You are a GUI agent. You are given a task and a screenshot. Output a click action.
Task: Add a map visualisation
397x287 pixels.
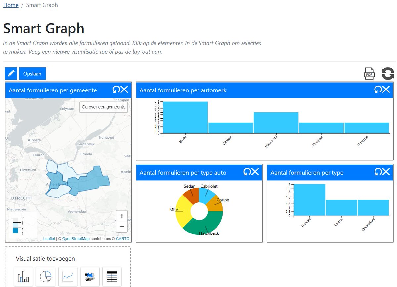(x=90, y=277)
